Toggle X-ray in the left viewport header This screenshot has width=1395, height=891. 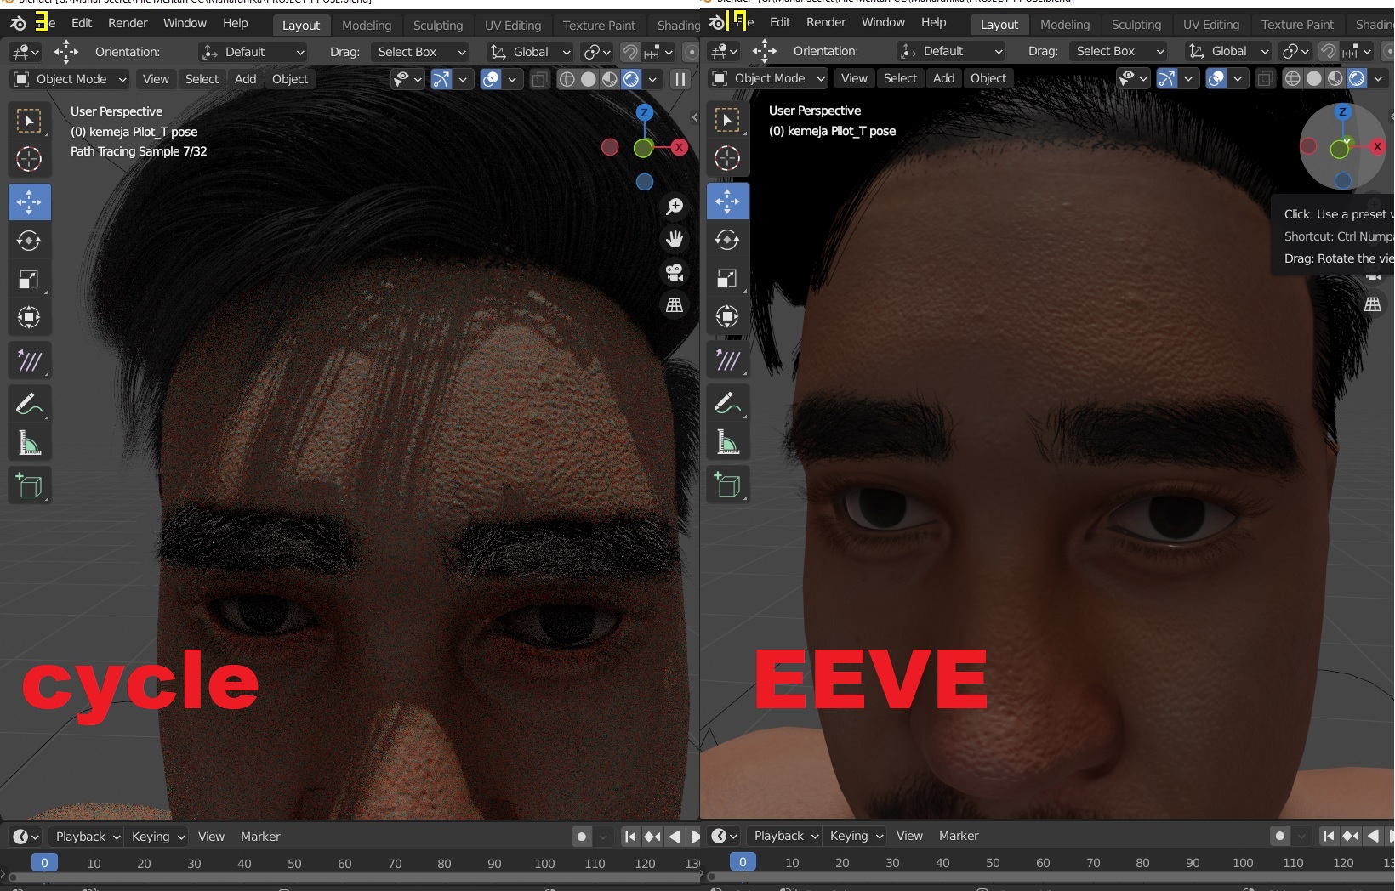(x=539, y=80)
